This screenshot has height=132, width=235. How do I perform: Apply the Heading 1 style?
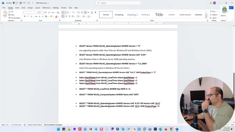[132, 15]
